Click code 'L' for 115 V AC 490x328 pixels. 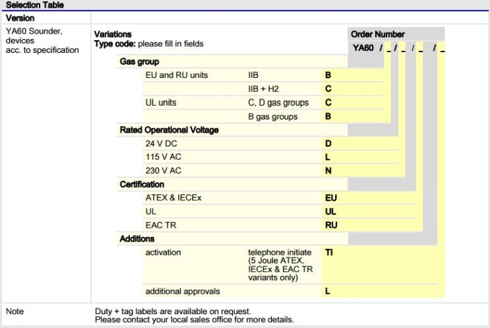click(x=328, y=157)
